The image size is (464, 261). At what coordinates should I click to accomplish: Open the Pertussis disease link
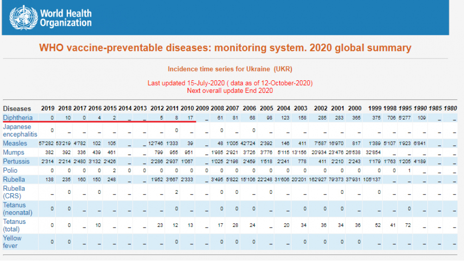tap(16, 162)
